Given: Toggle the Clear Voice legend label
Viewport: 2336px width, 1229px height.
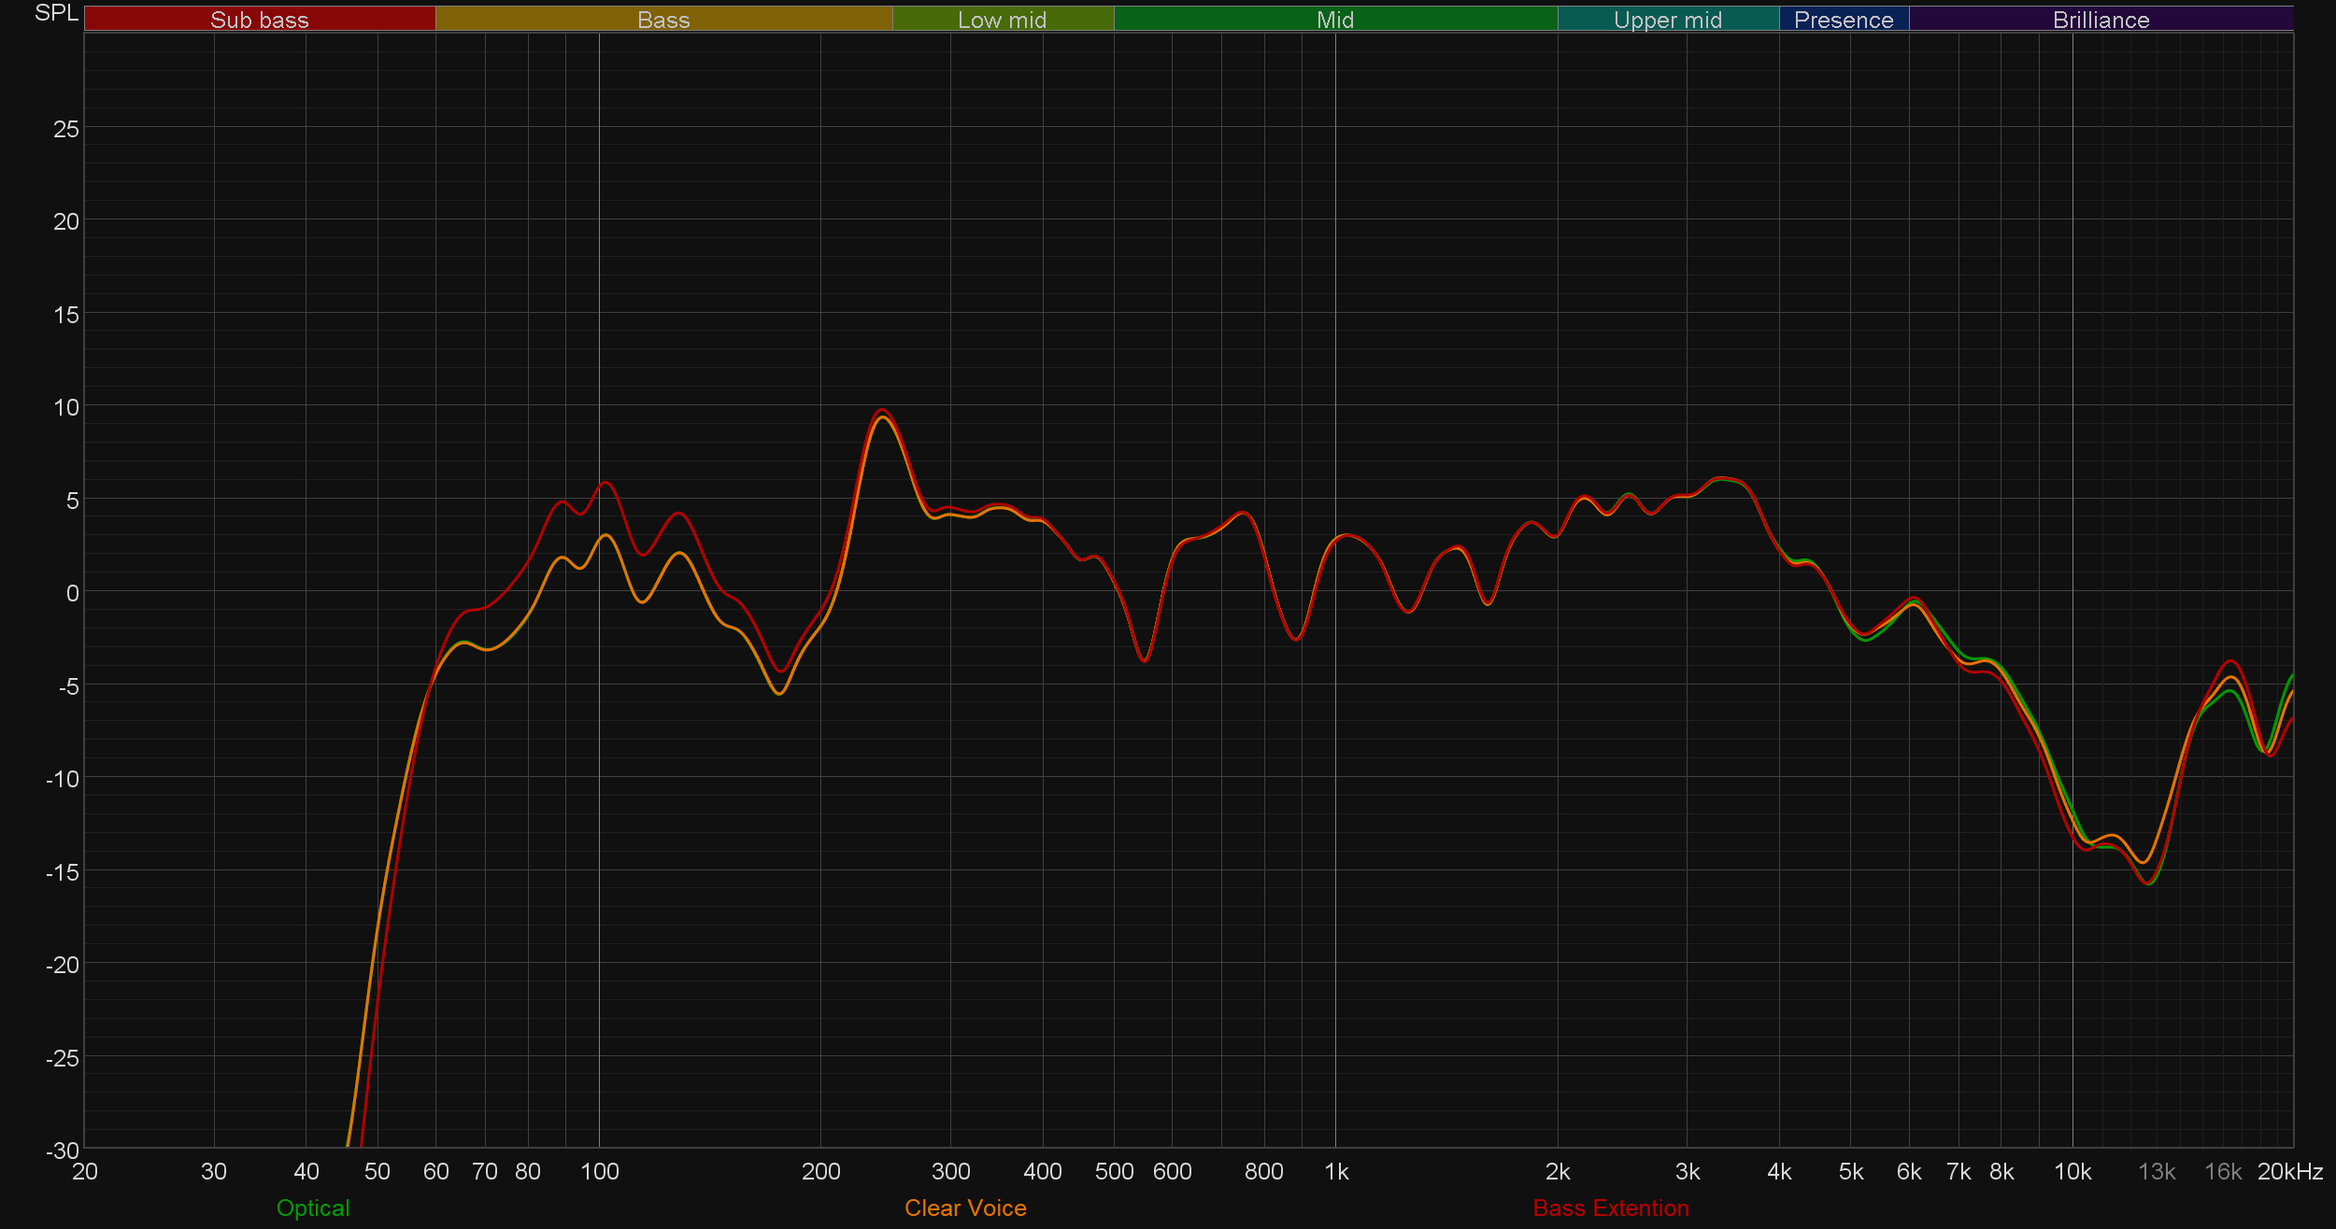Looking at the screenshot, I should click(x=965, y=1208).
